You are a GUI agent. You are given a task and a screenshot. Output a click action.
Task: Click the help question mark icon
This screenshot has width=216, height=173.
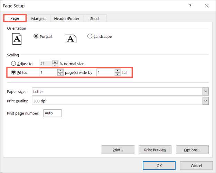click(190, 6)
